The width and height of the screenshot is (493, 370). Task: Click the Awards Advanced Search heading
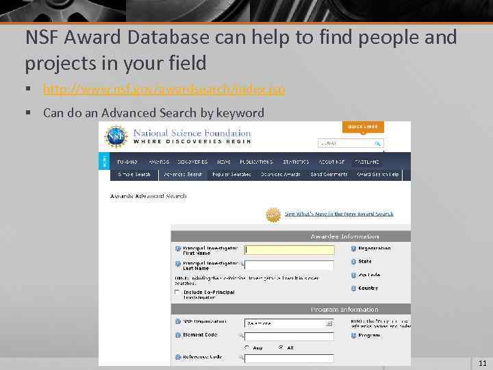[148, 196]
